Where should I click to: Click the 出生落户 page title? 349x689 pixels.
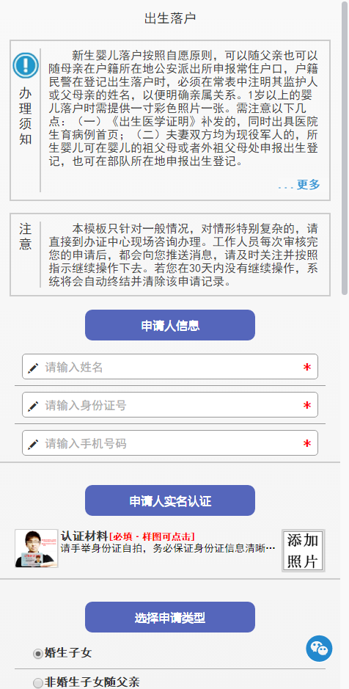(x=170, y=18)
